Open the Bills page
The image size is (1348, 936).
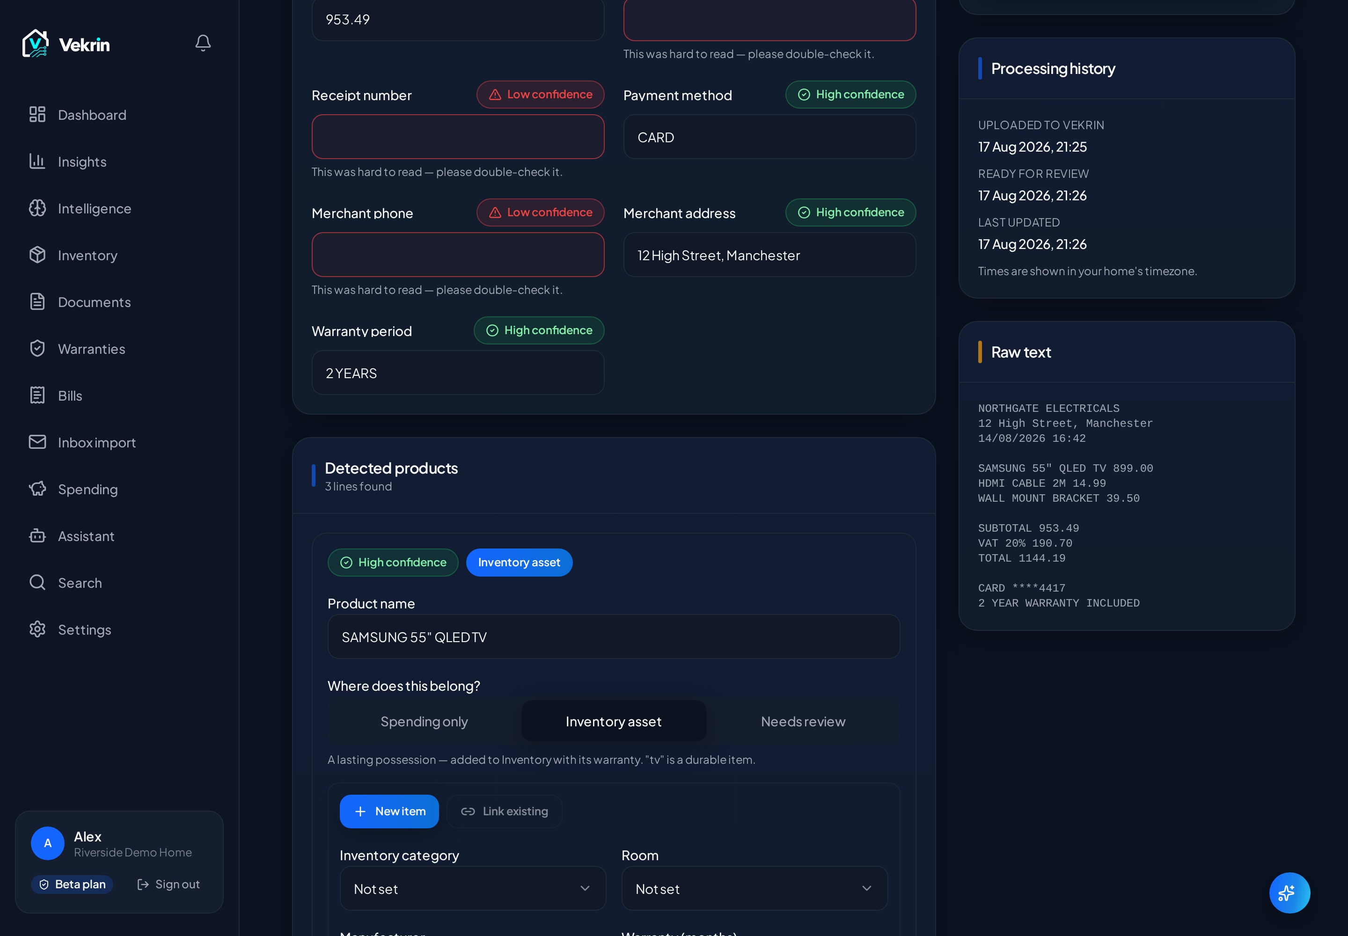point(120,395)
